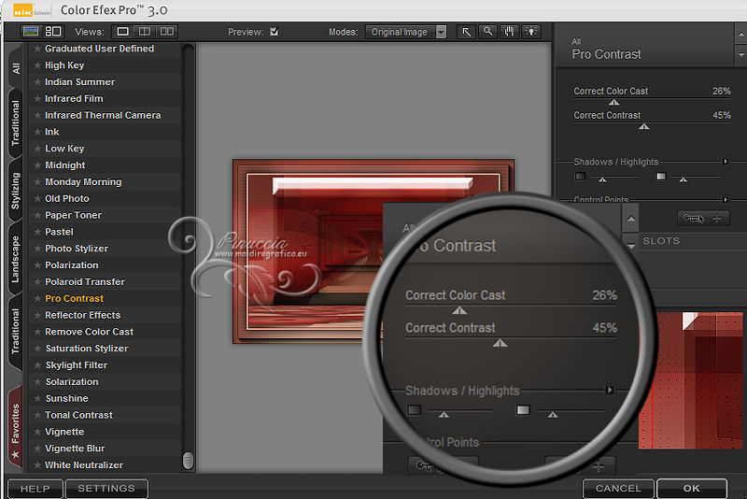Viewport: 747px width, 499px height.
Task: Open the lower Traditional category tab
Action: pyautogui.click(x=16, y=331)
